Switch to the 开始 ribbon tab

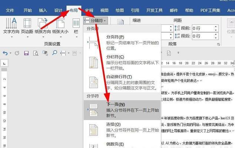tap(28, 10)
